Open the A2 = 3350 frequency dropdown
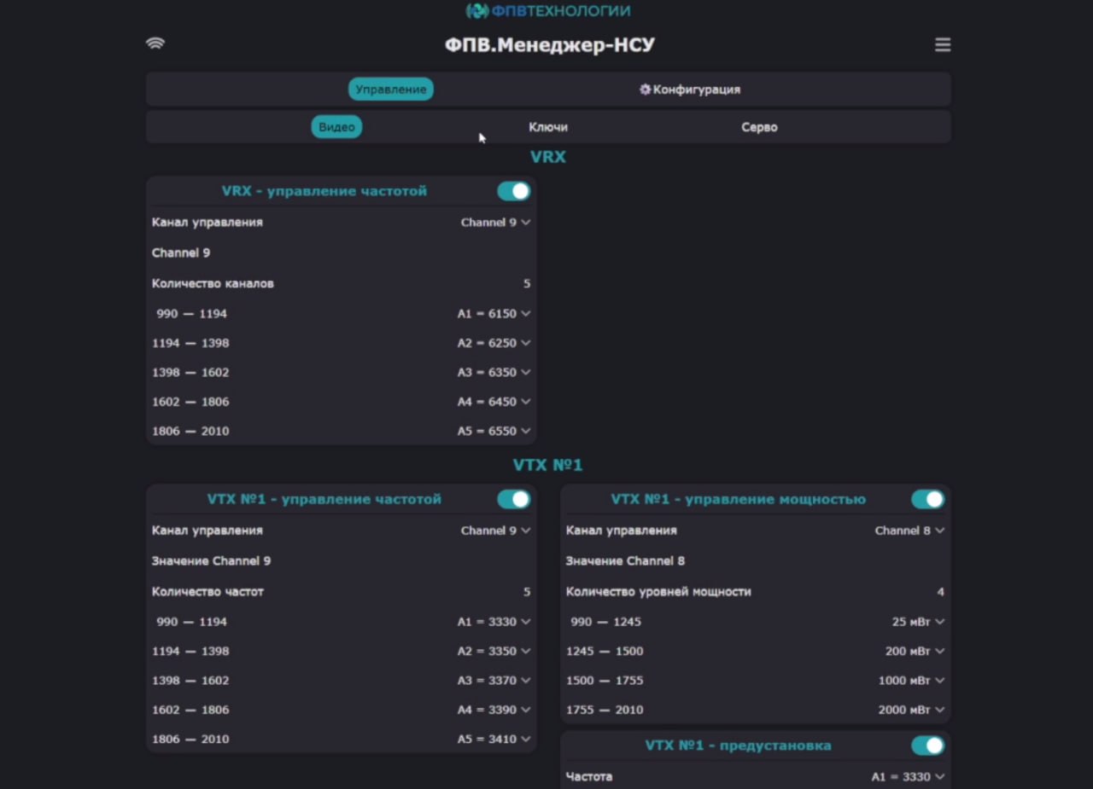Screen dimensions: 1093x789 [494, 651]
